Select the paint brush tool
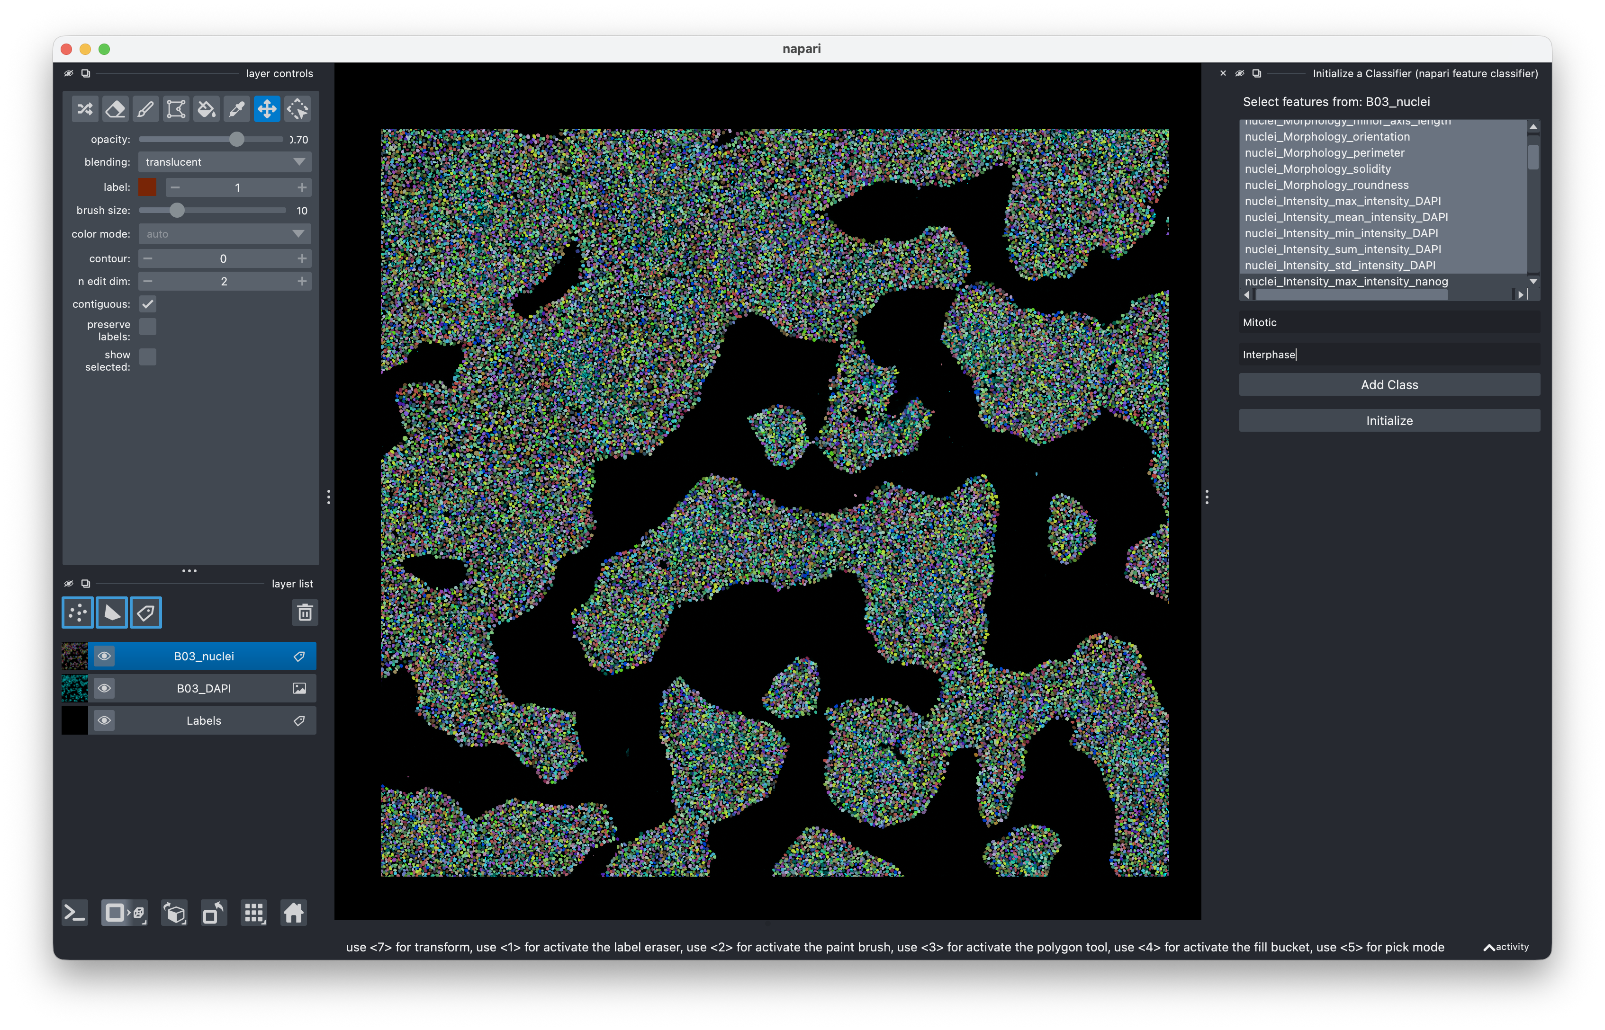Screen dimensions: 1605x1030 [x=145, y=108]
